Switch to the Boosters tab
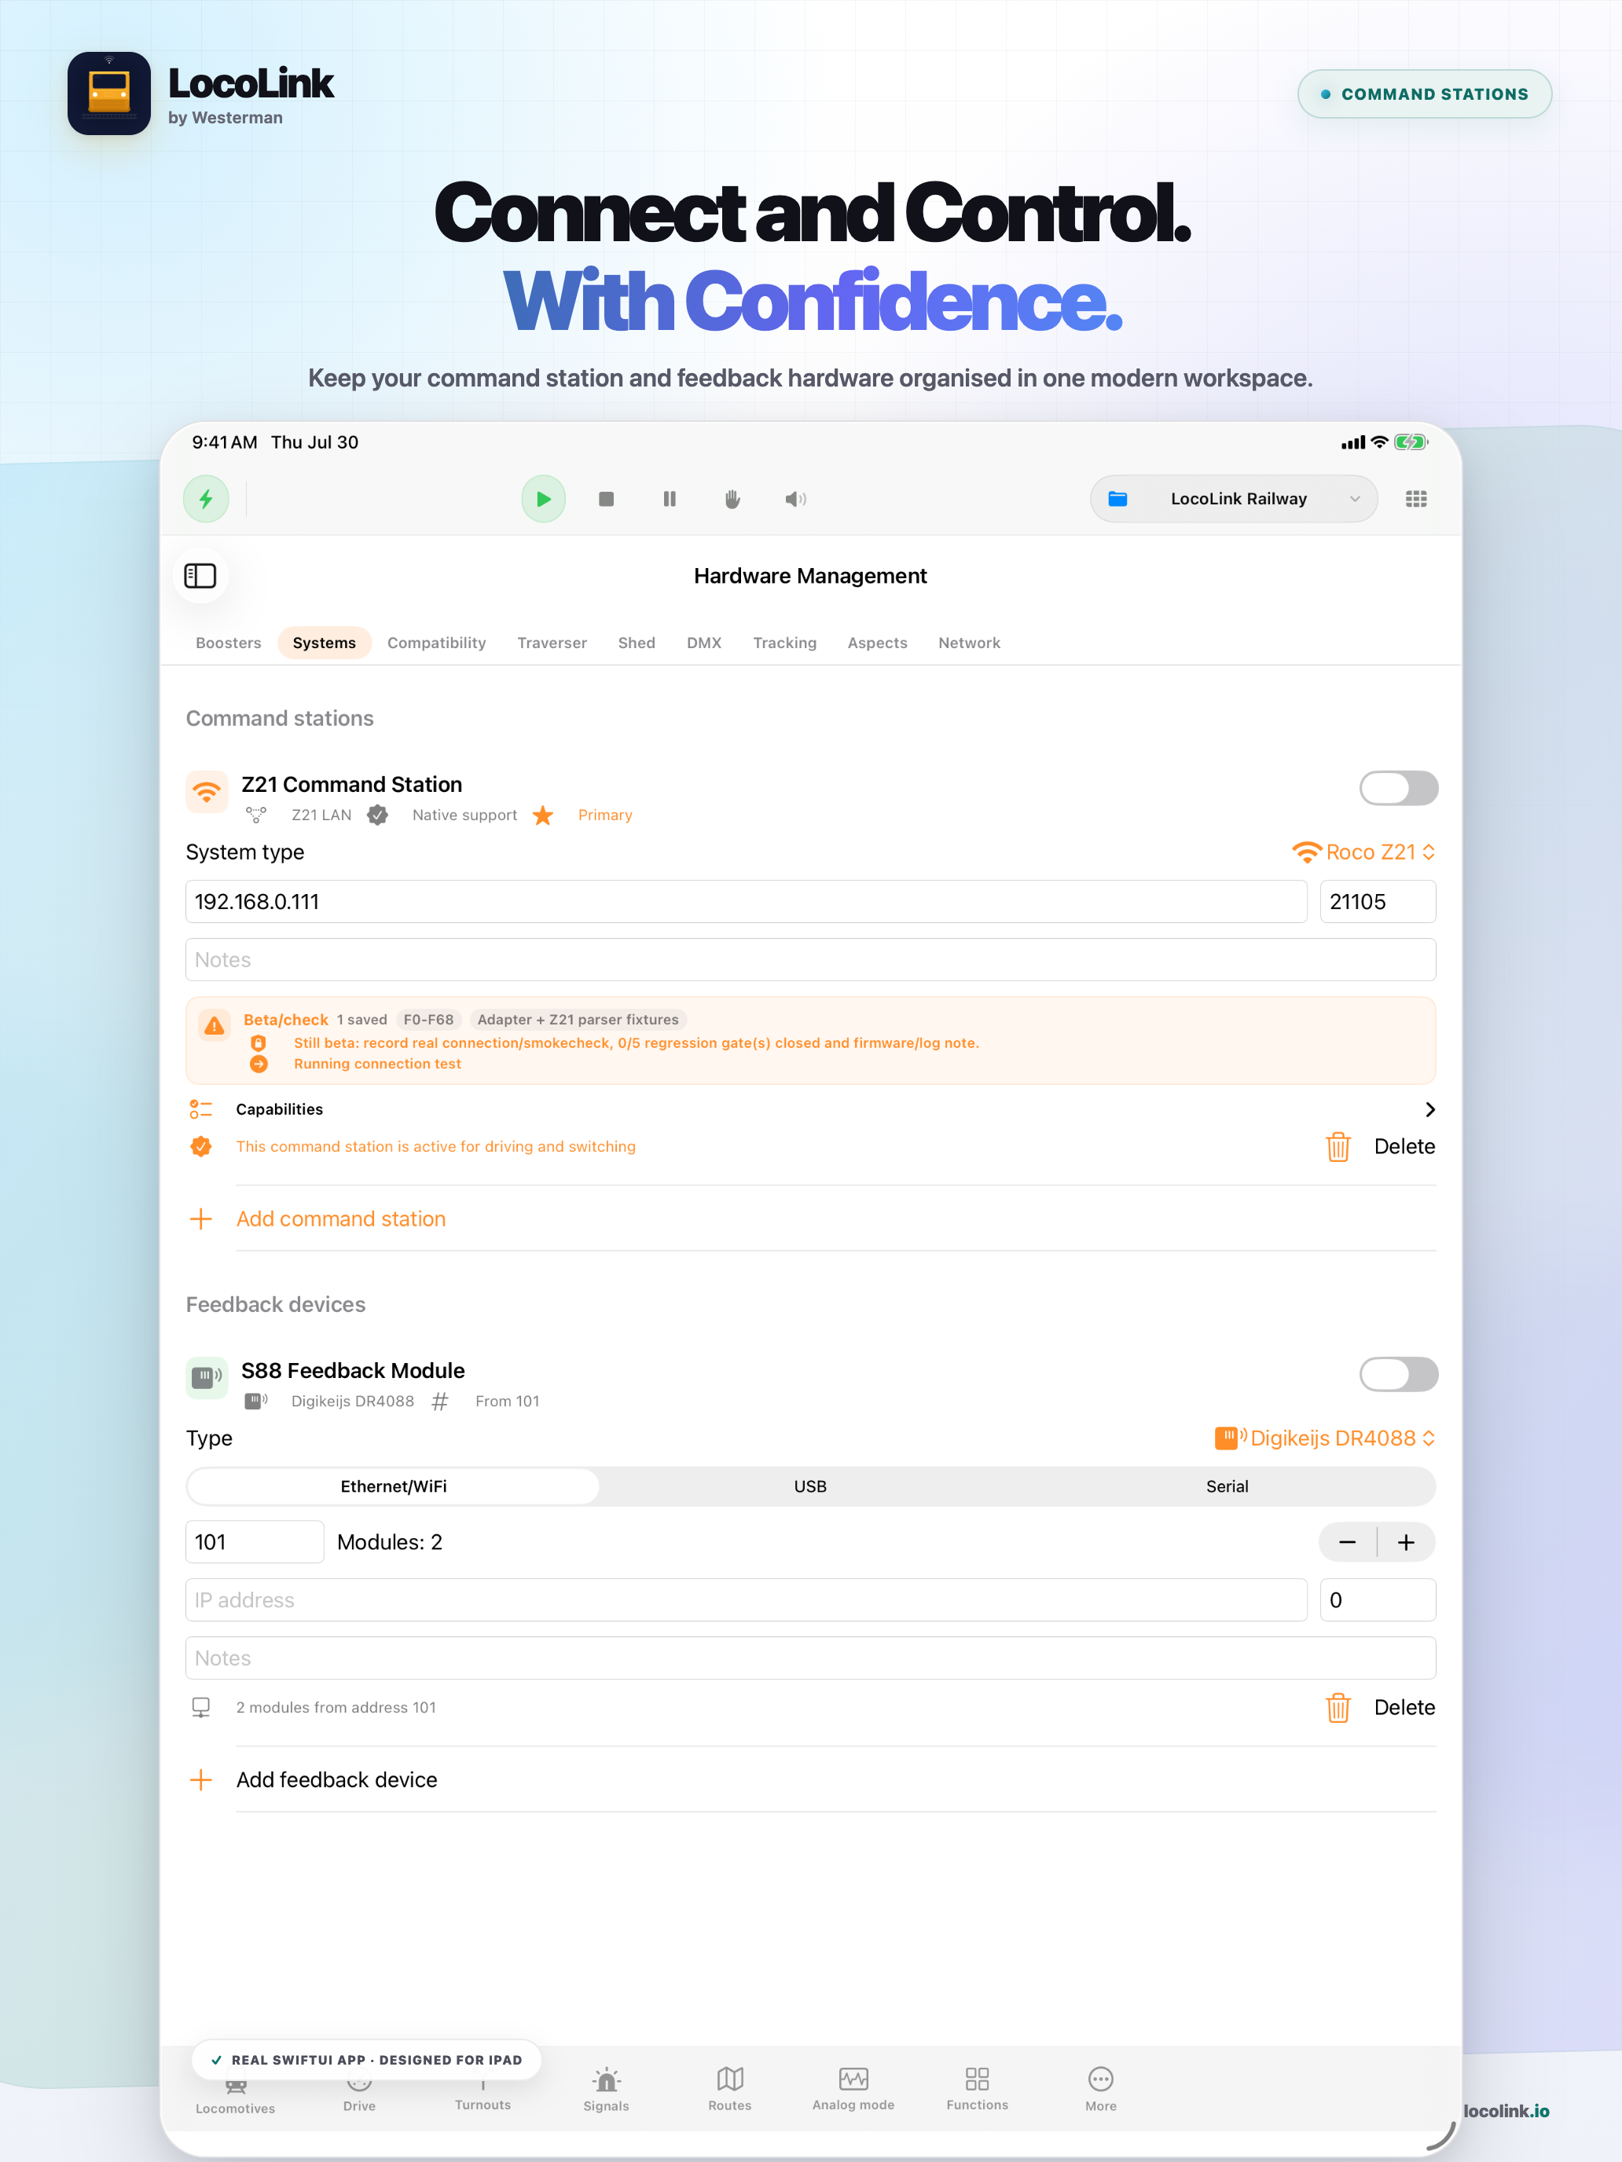Screen dimensions: 1622x2162 [229, 643]
